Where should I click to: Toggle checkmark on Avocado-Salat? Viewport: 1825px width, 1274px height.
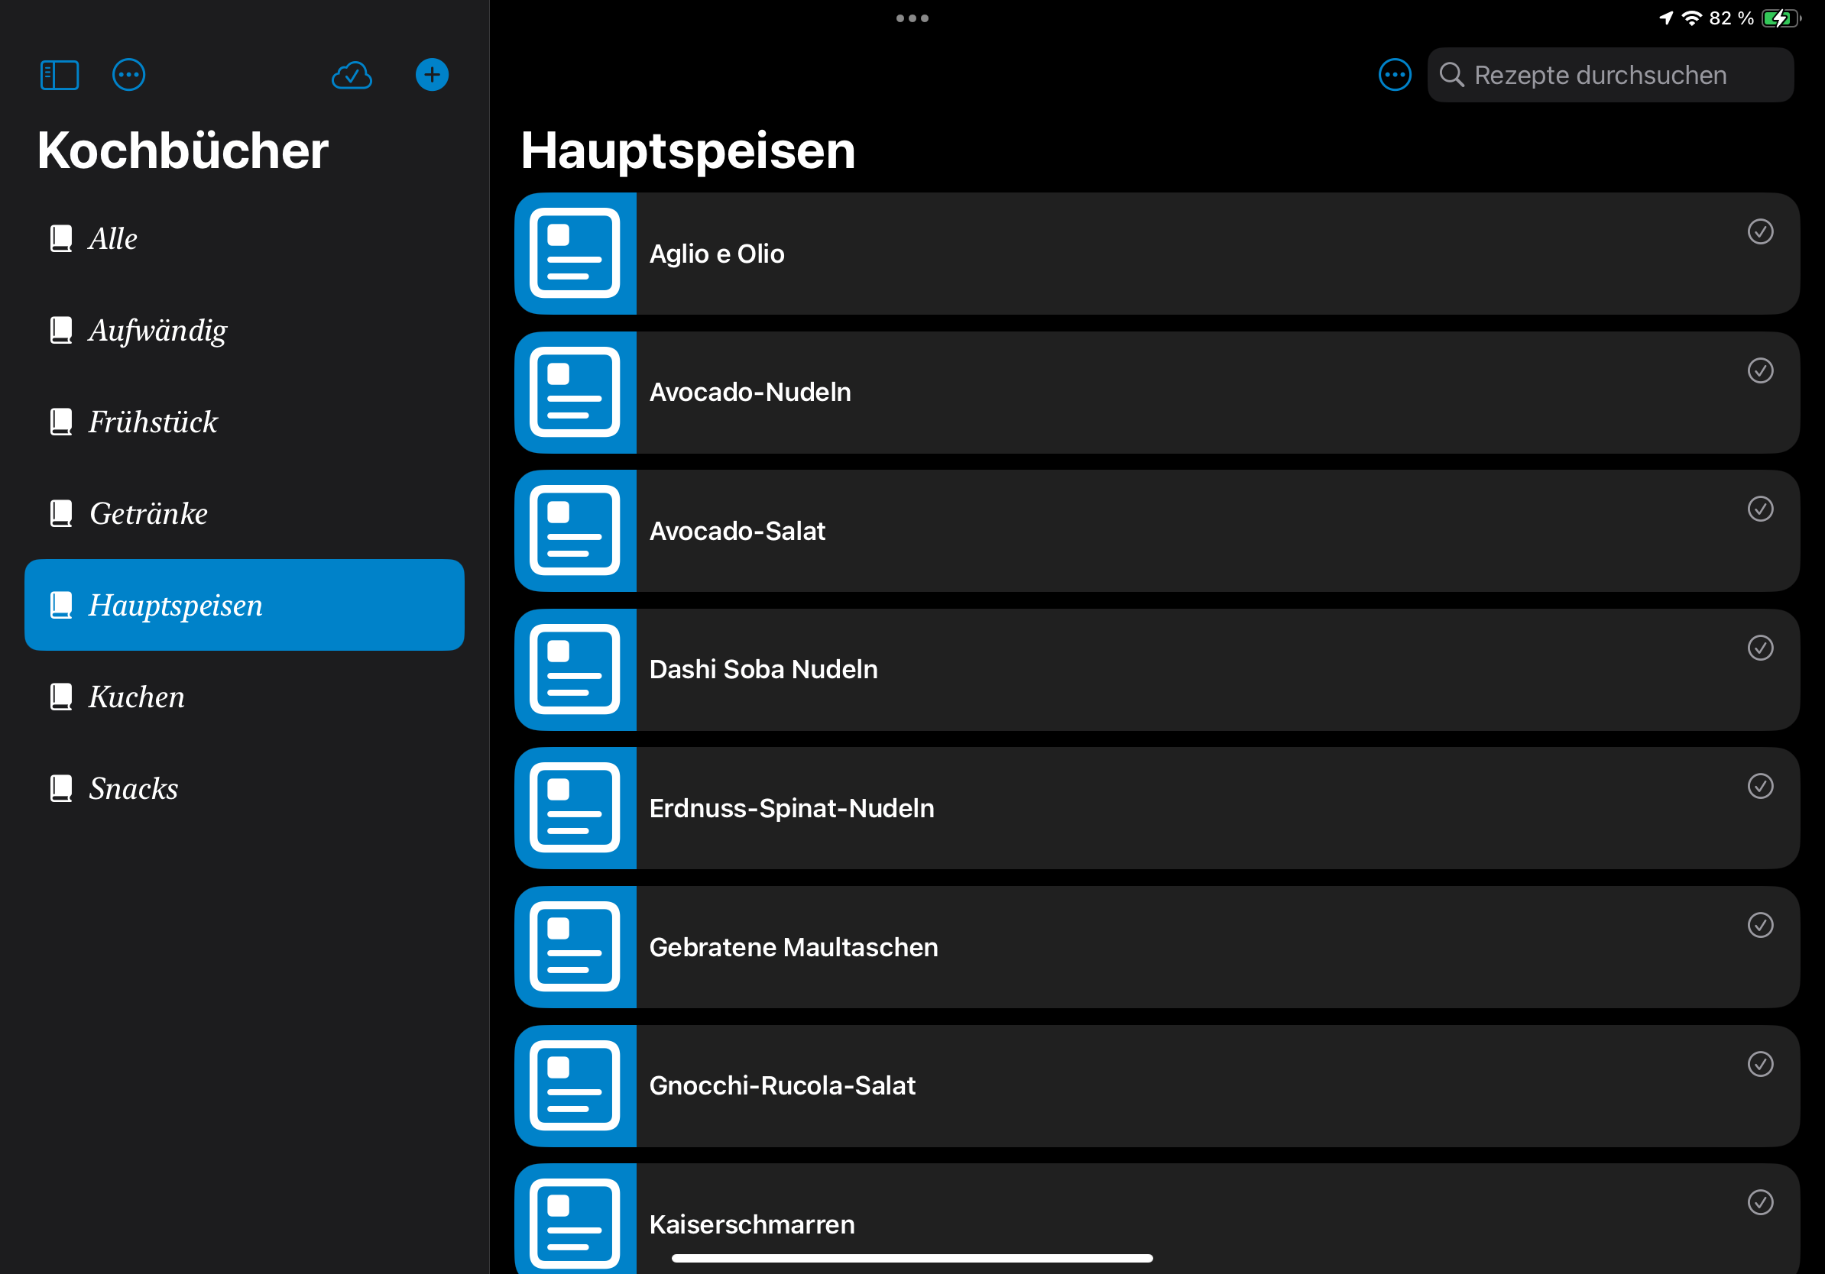(x=1760, y=509)
